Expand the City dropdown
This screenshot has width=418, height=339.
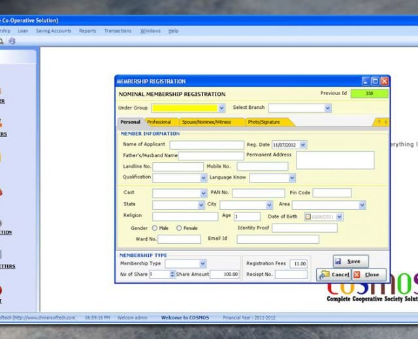tap(269, 205)
